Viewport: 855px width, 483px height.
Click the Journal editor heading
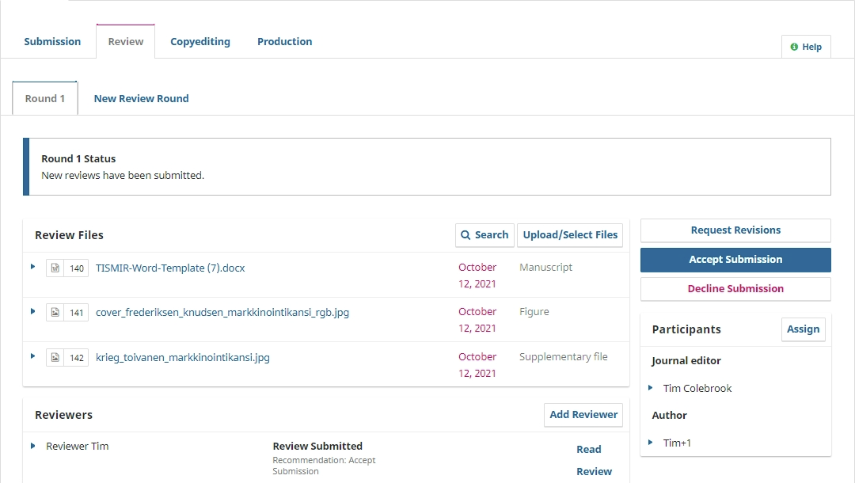point(686,361)
